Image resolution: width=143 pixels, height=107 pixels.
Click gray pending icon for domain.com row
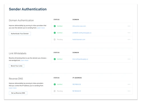pos(55,39)
